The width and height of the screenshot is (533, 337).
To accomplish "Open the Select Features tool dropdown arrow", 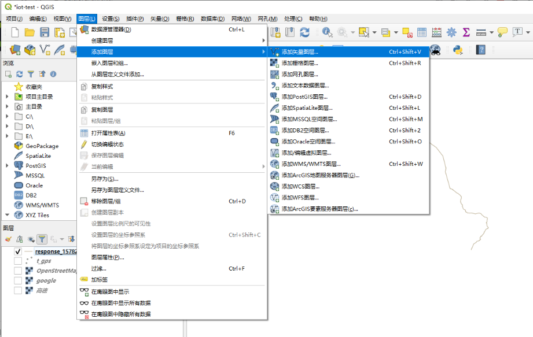I will pyautogui.click(x=374, y=32).
